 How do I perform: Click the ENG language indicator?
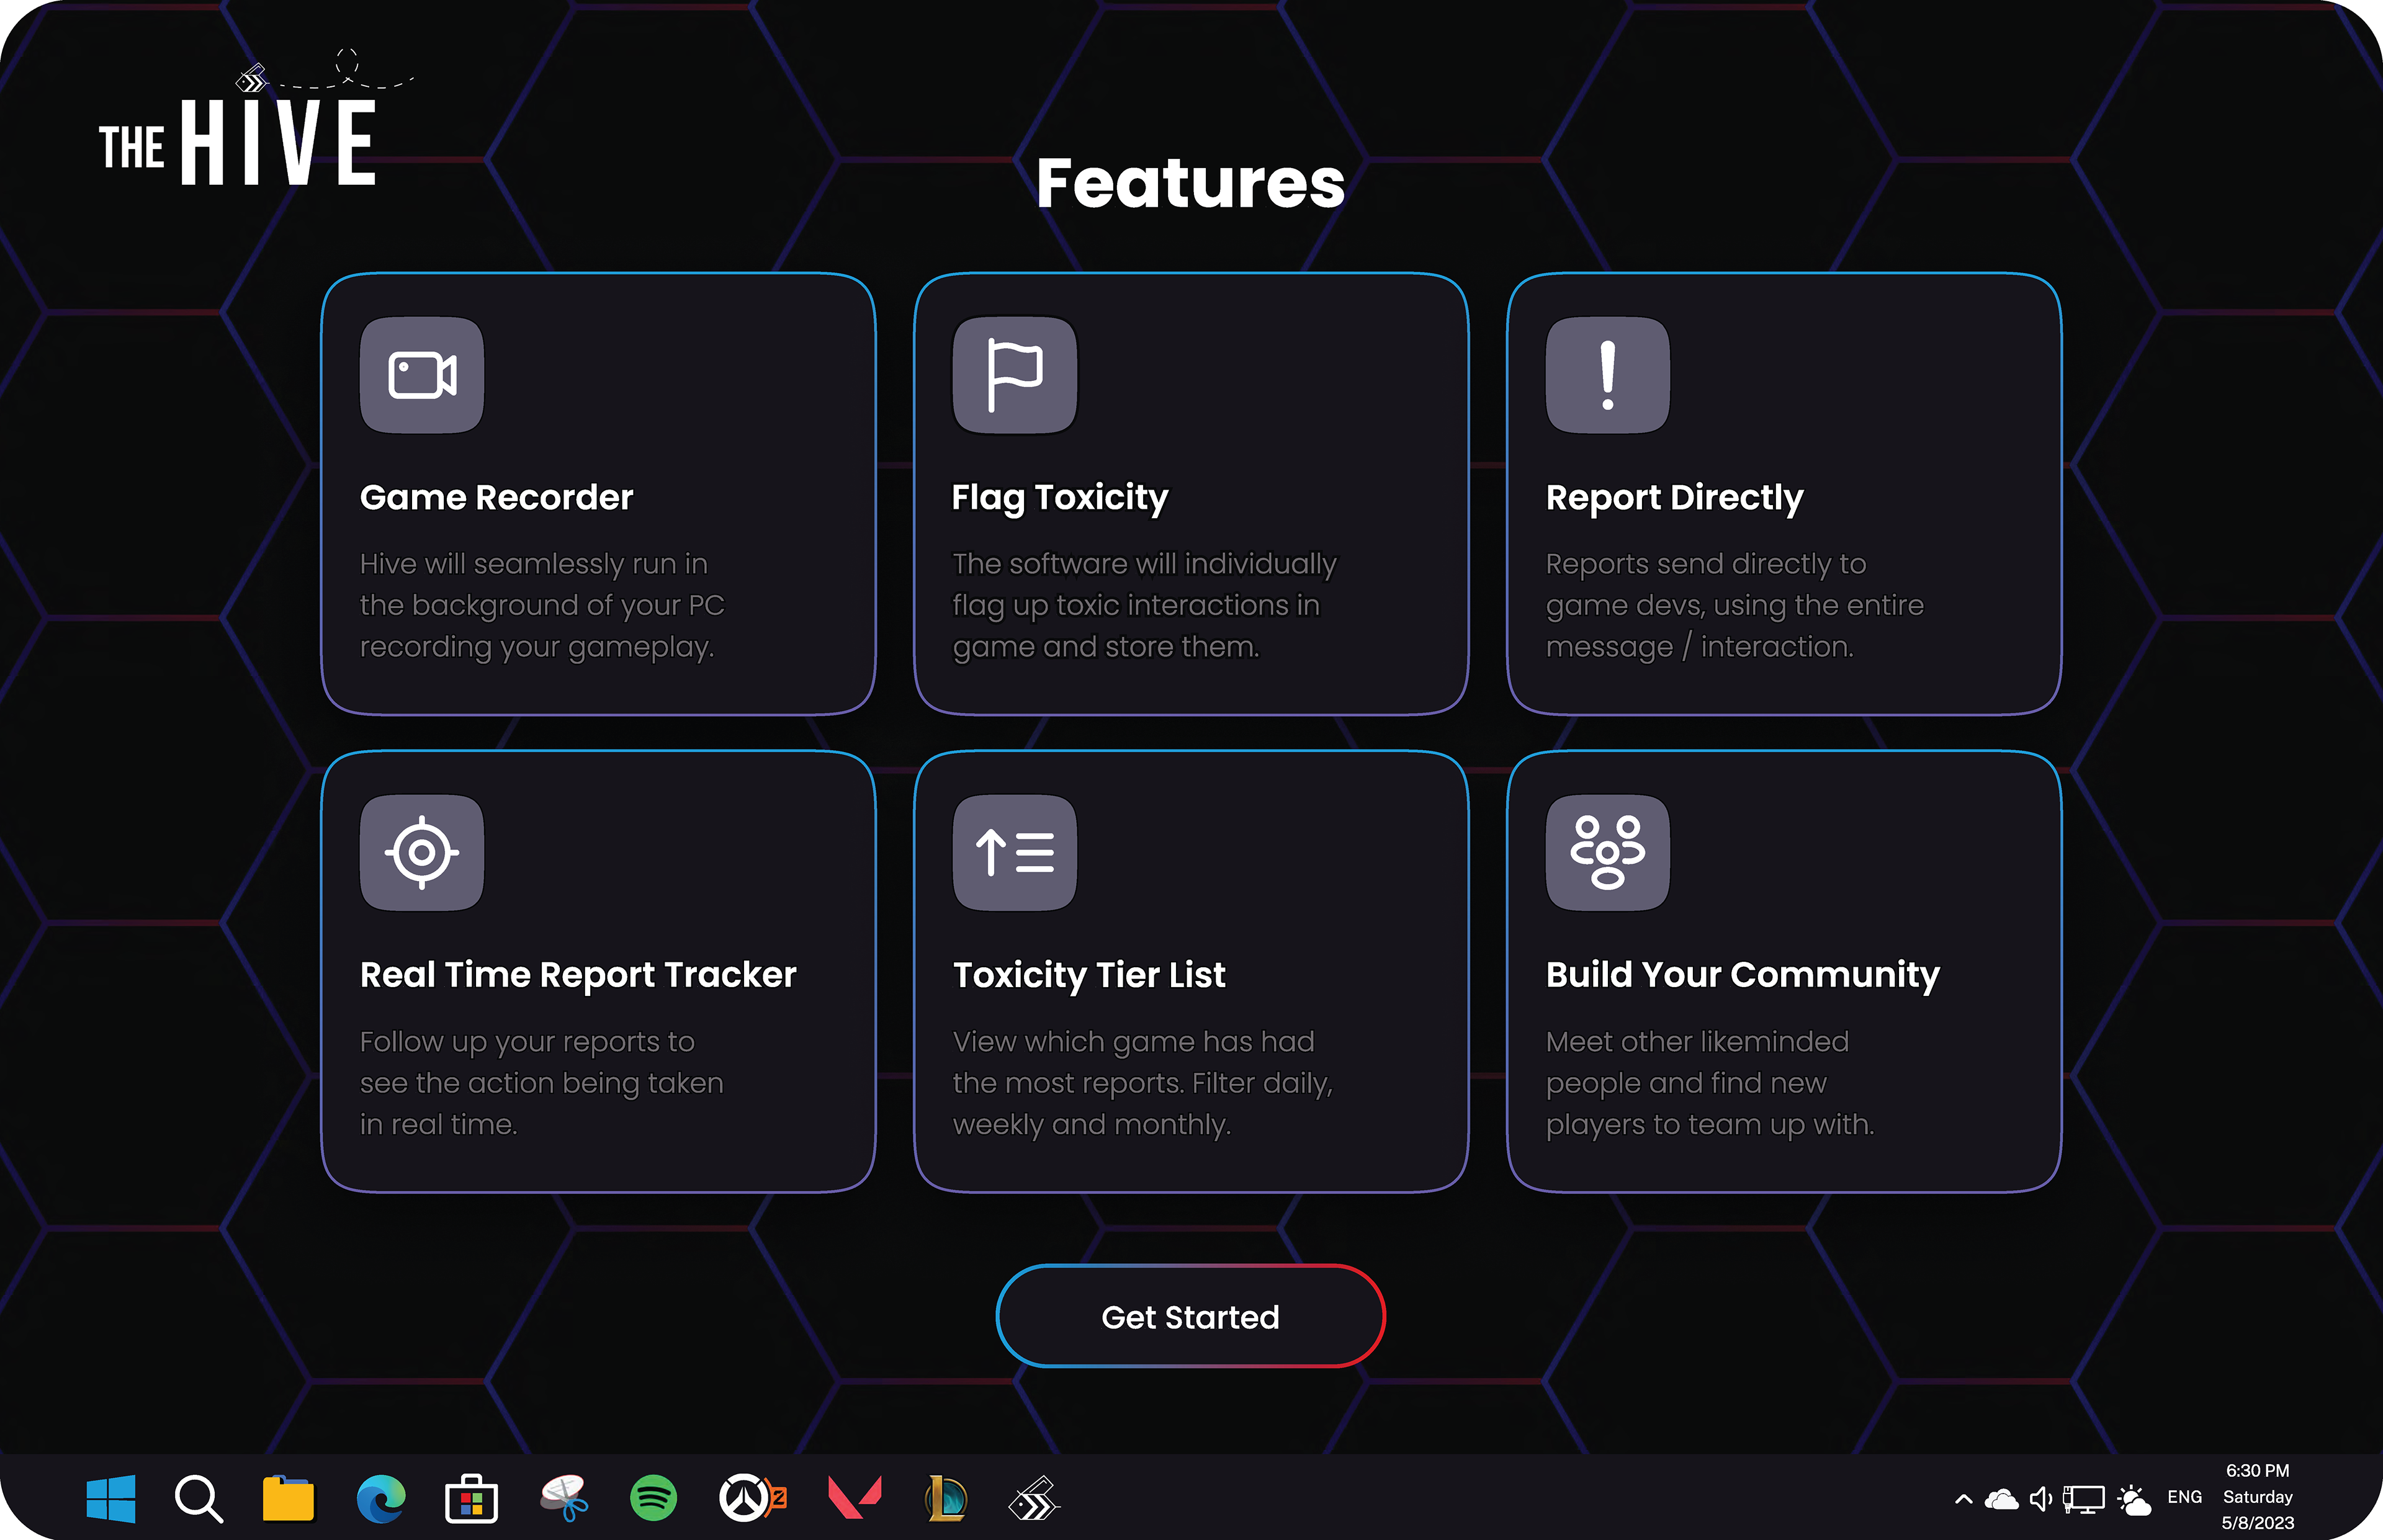coord(2184,1497)
